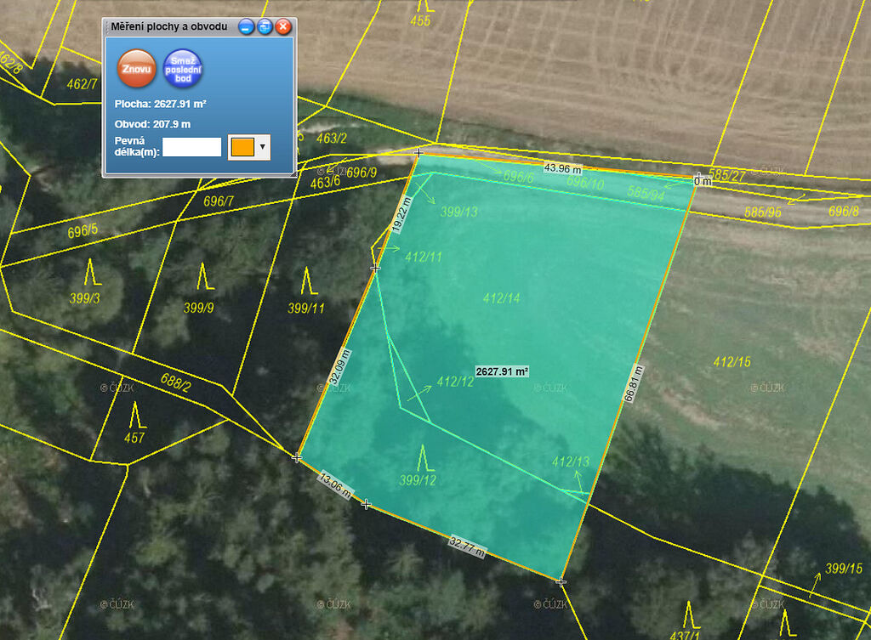871x640 pixels.
Task: Click the orange color swatch
Action: pos(242,147)
